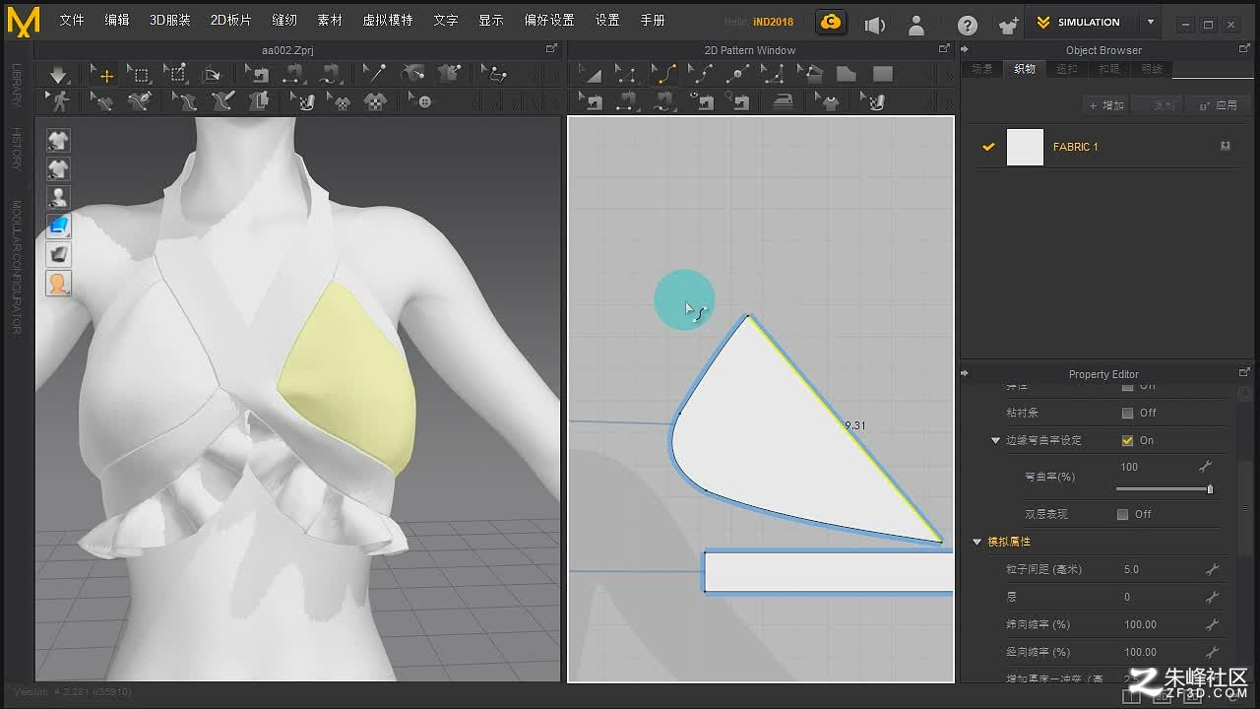Click the 应用 apply button
This screenshot has width=1260, height=709.
click(x=1217, y=105)
